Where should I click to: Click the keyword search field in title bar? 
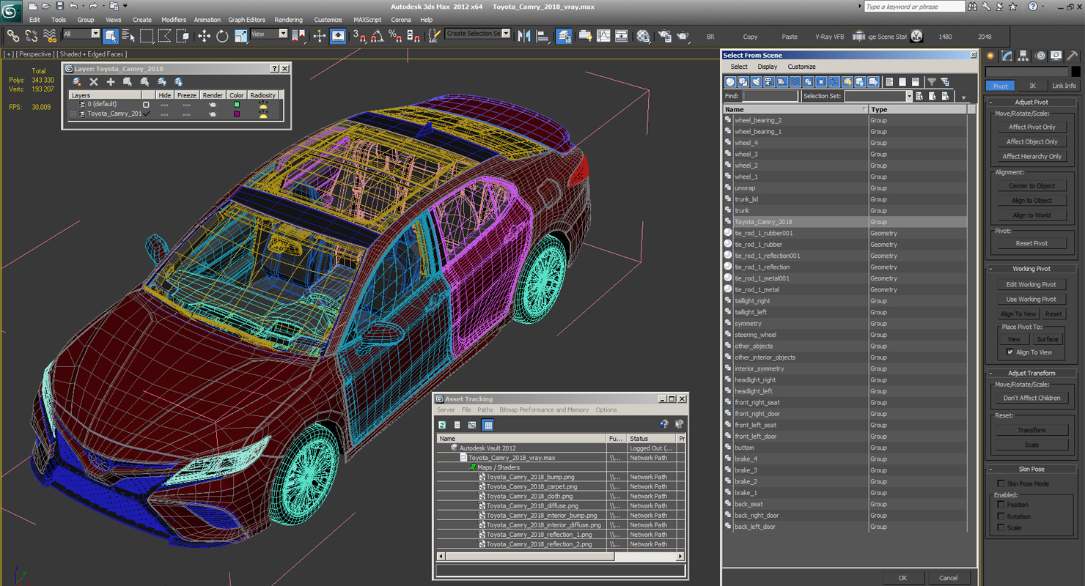click(913, 7)
